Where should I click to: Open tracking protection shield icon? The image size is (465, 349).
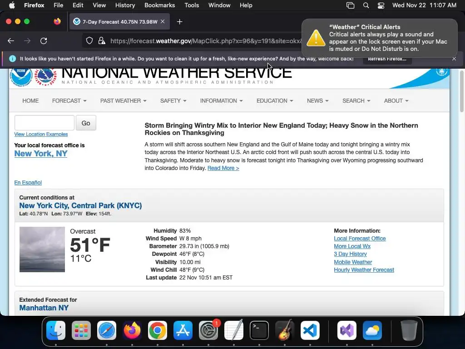[89, 40]
